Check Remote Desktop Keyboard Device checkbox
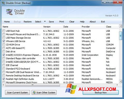The width and height of the screenshot is (124, 99). click(x=4, y=76)
